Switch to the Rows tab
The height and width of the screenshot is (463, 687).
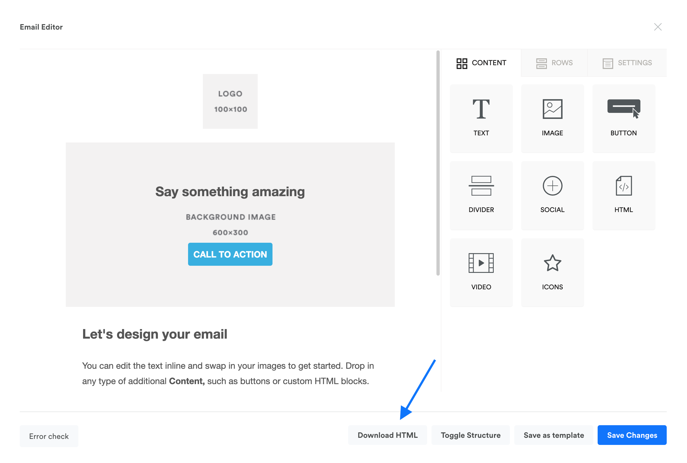(x=554, y=62)
